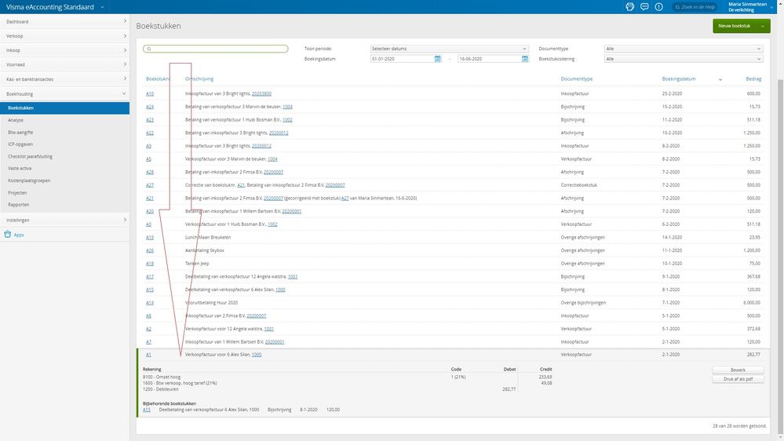Screen dimensions: 784x441
Task: Click the info notification icon
Action: [x=658, y=6]
